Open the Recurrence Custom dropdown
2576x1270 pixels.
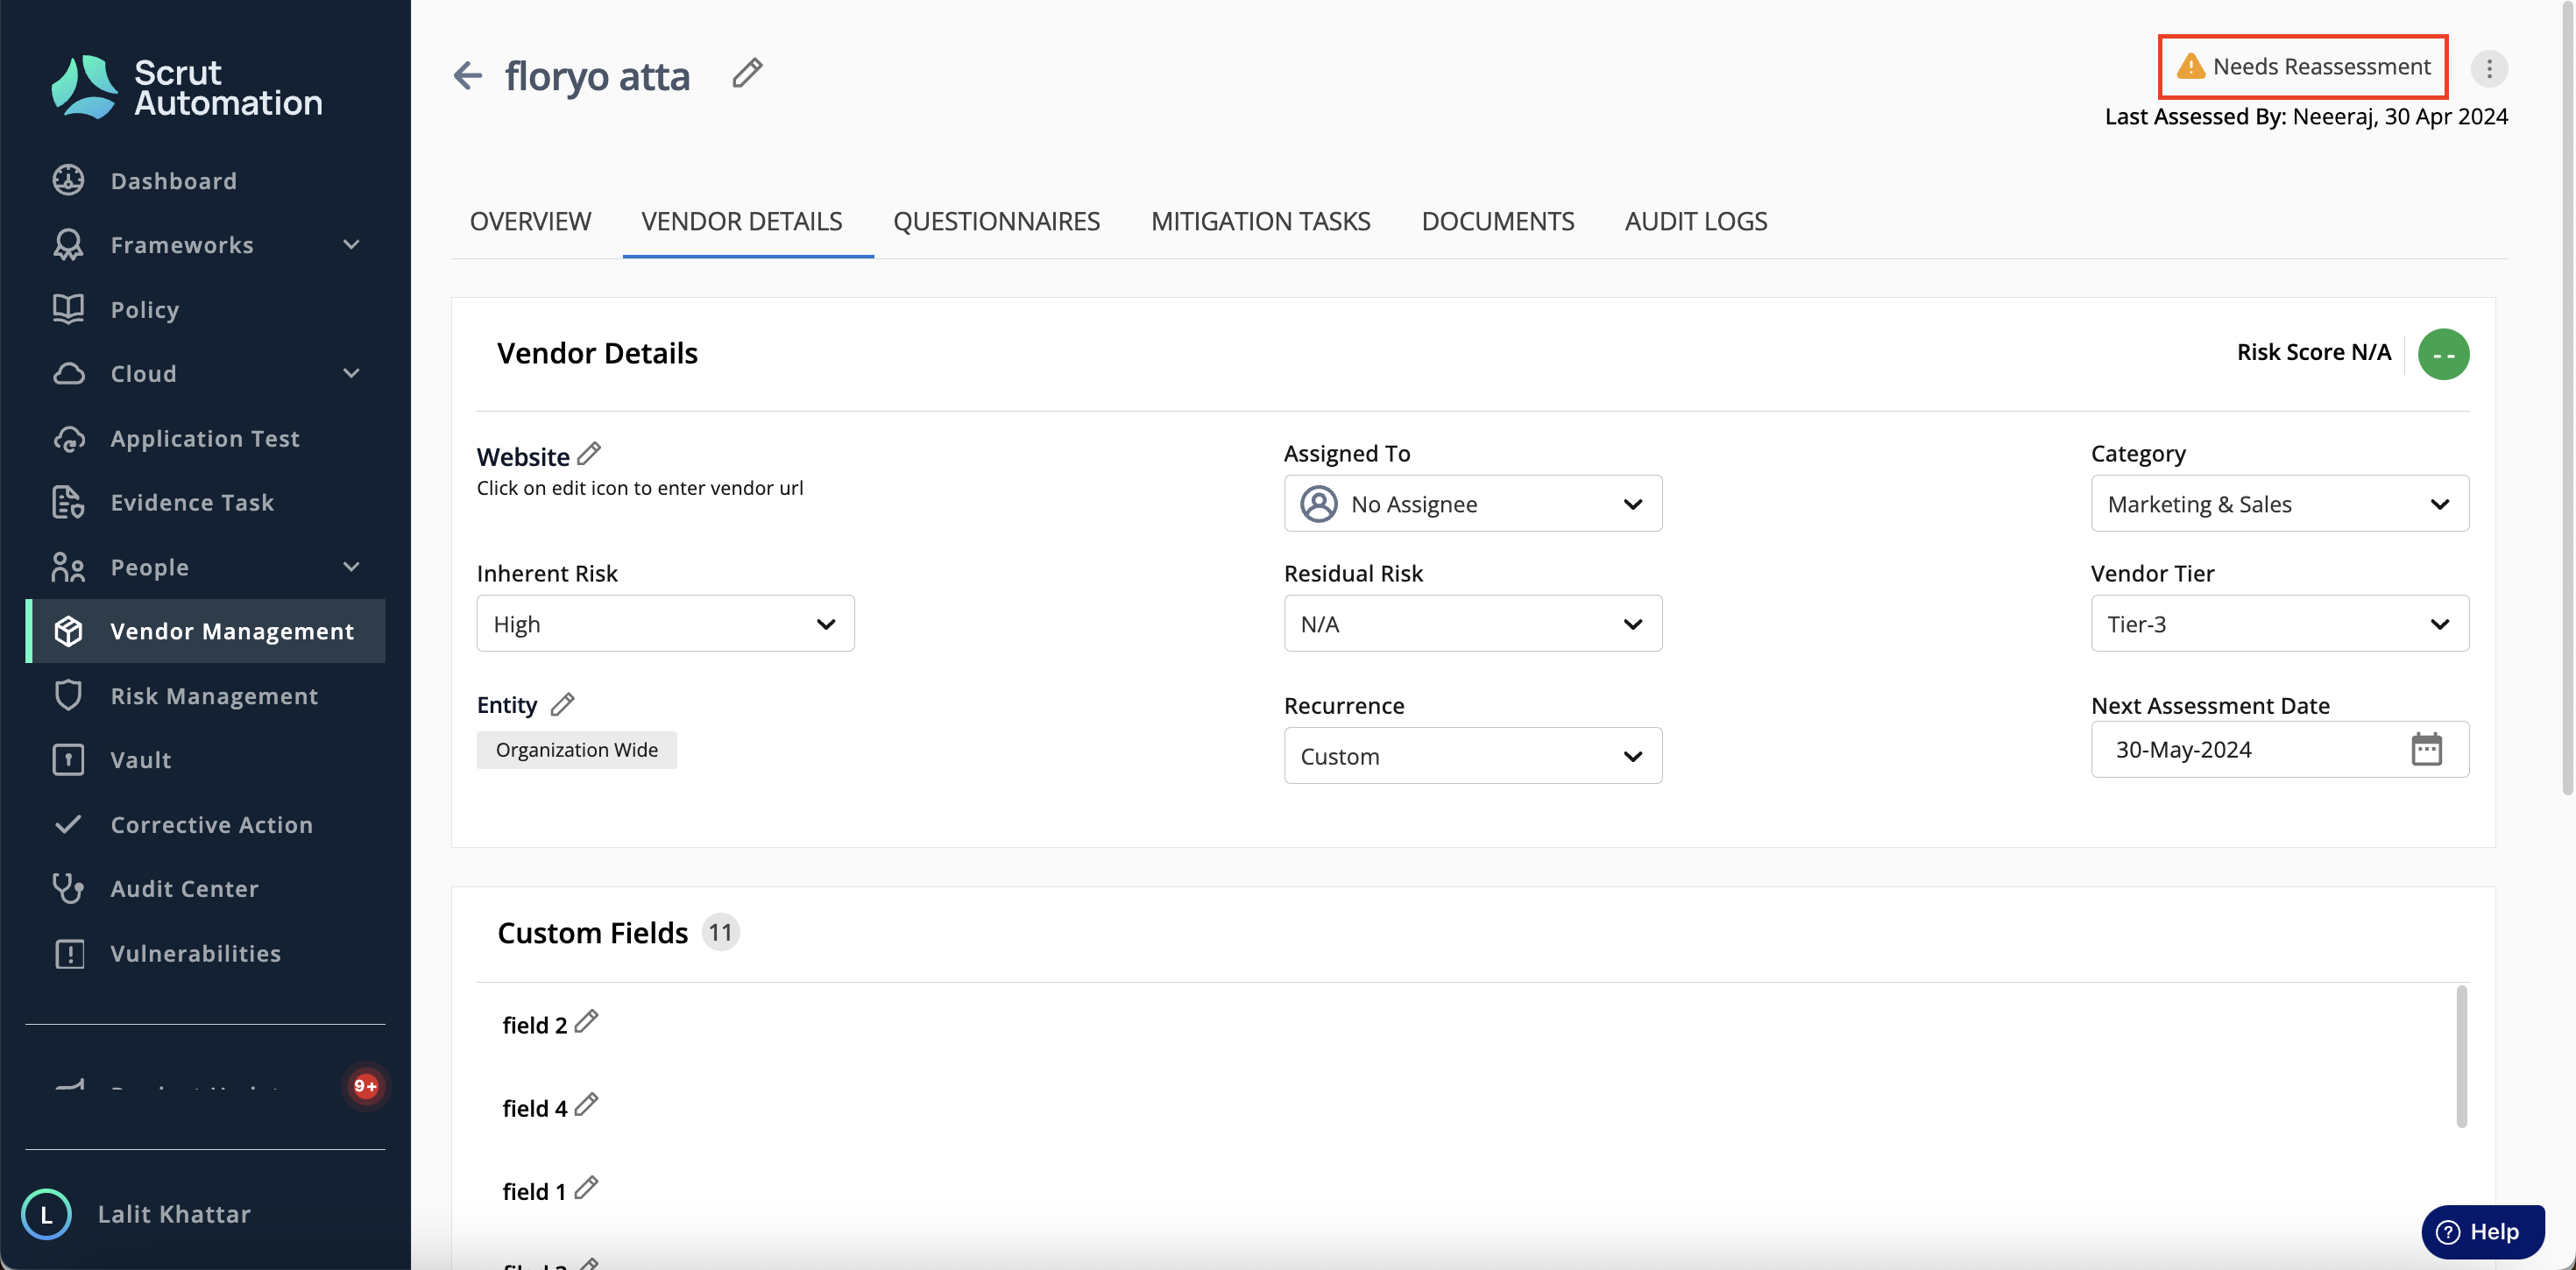tap(1472, 755)
